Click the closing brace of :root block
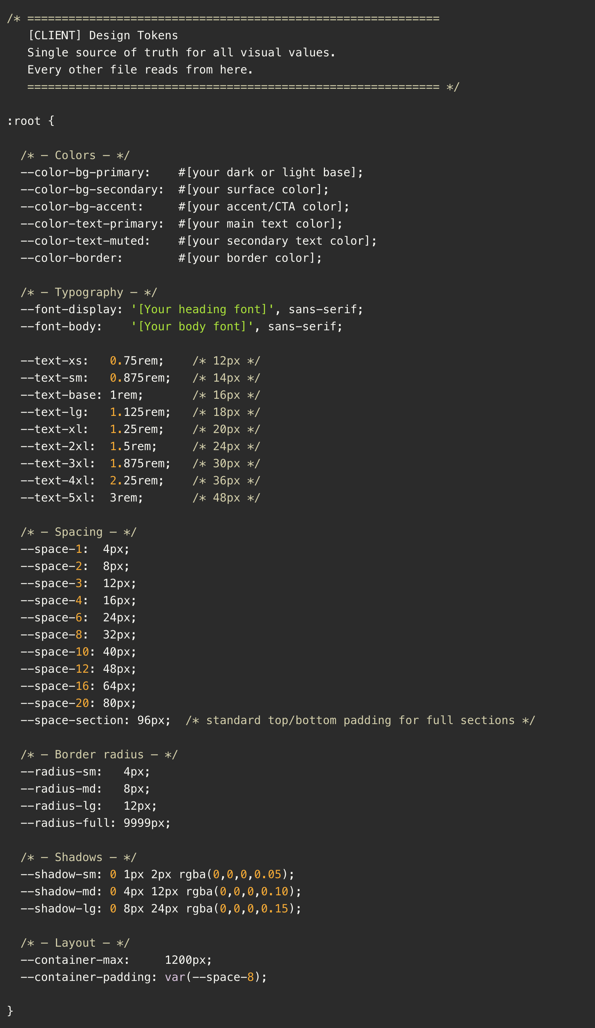595x1028 pixels. (10, 1011)
